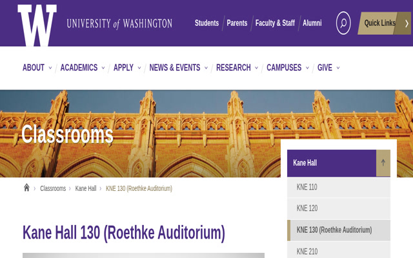The image size is (413, 258).
Task: Open KNE 120 in the sidebar
Action: [339, 208]
